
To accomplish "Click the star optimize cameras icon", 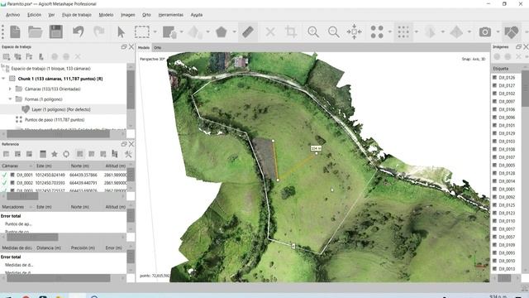I will coord(54,154).
